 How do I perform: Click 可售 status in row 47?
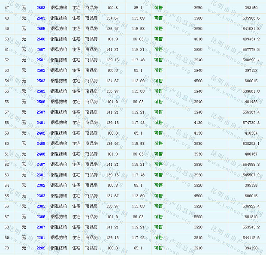[158, 8]
